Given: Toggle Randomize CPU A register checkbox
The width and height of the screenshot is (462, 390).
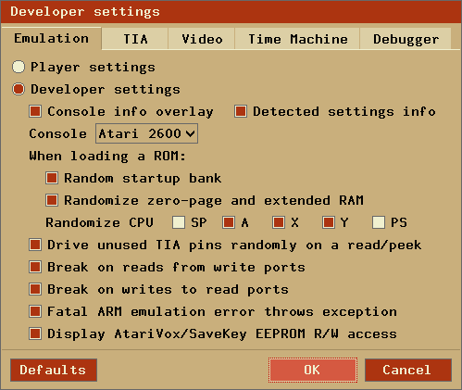Looking at the screenshot, I should (x=229, y=222).
